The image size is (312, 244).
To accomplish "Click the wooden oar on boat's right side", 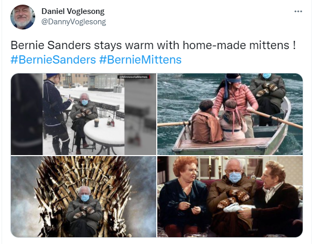I will pos(275,118).
